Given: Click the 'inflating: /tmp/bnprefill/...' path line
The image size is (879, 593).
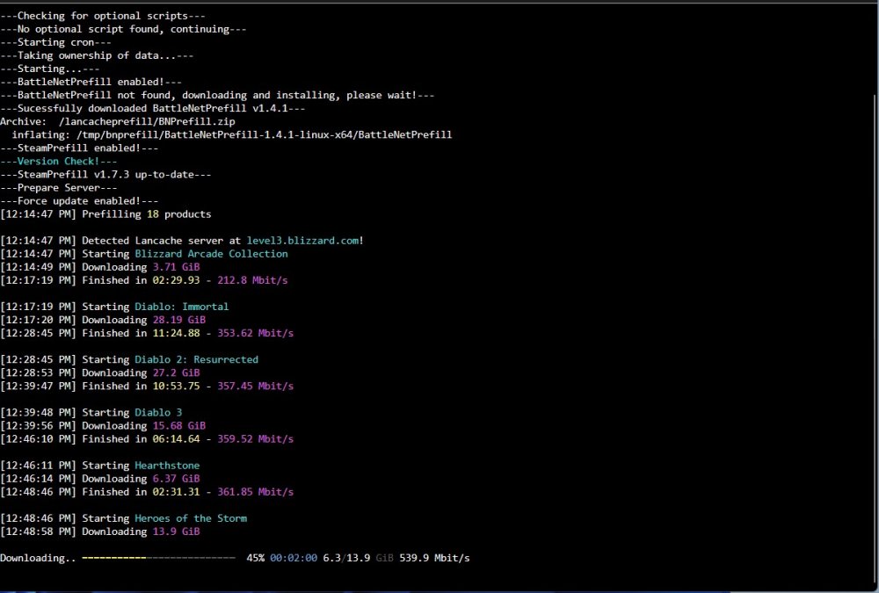Looking at the screenshot, I should pyautogui.click(x=231, y=135).
